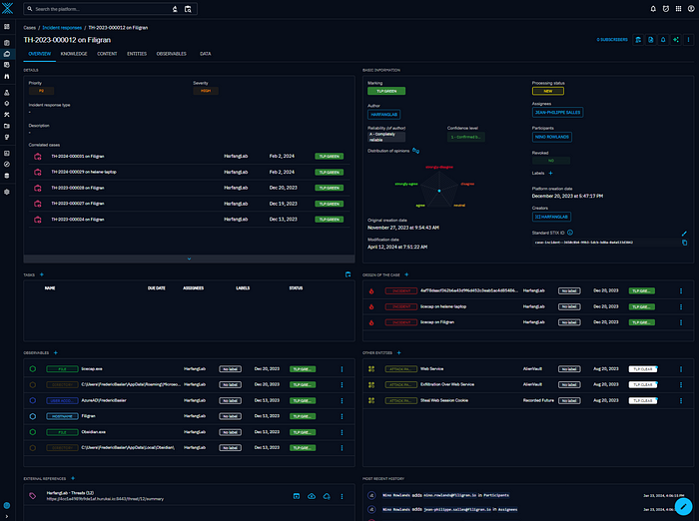Click the JEAN-PHILIPPE SALLES assignee chip

(557, 112)
